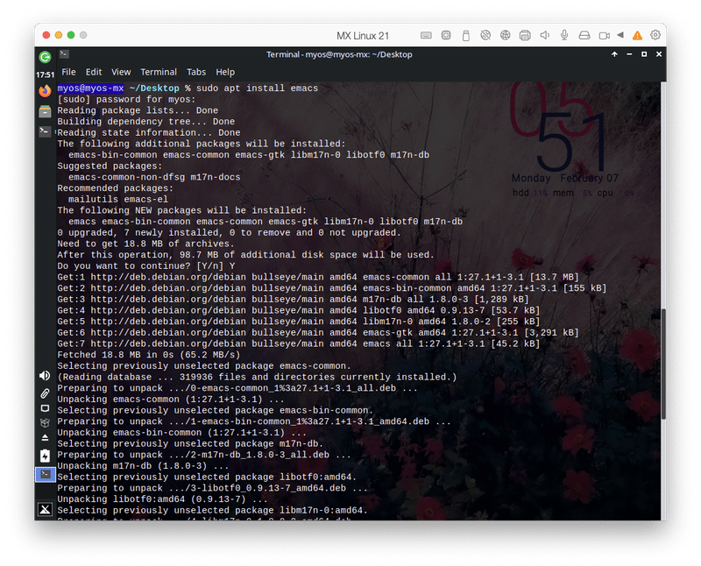Viewport: 701px width, 566px height.
Task: Click the macOS yellow minimize button
Action: point(59,35)
